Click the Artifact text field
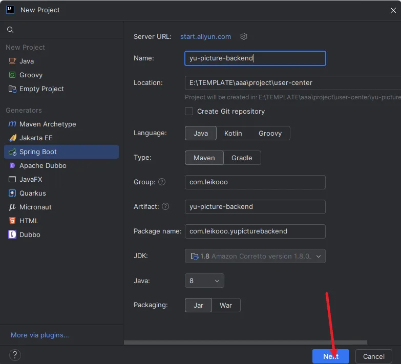 pos(255,206)
